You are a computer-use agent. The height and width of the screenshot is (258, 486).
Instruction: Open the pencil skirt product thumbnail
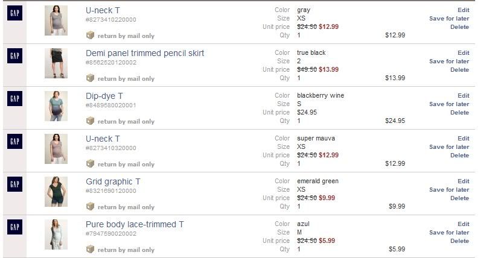click(56, 63)
